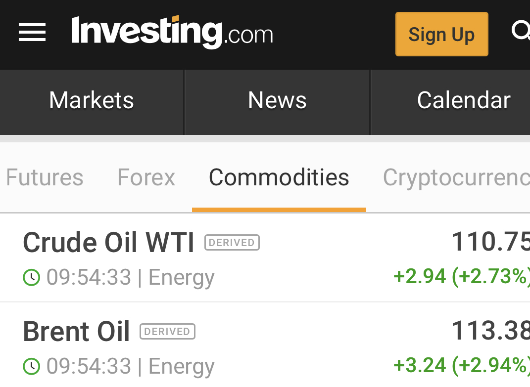
Task: Click the clock icon beside Crude Oil WTI
Action: coord(32,278)
